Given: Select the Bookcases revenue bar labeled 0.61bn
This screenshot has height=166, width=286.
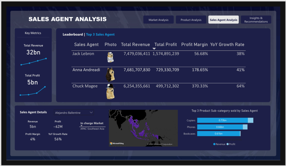Looking at the screenshot, I should tap(218, 134).
